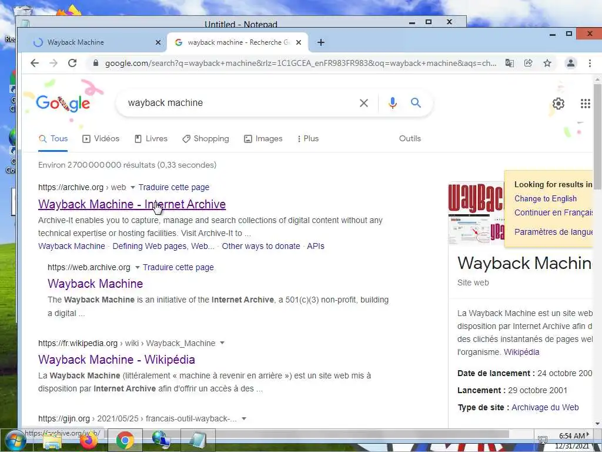Expand the Plus more options menu
602x452 pixels.
(x=308, y=139)
